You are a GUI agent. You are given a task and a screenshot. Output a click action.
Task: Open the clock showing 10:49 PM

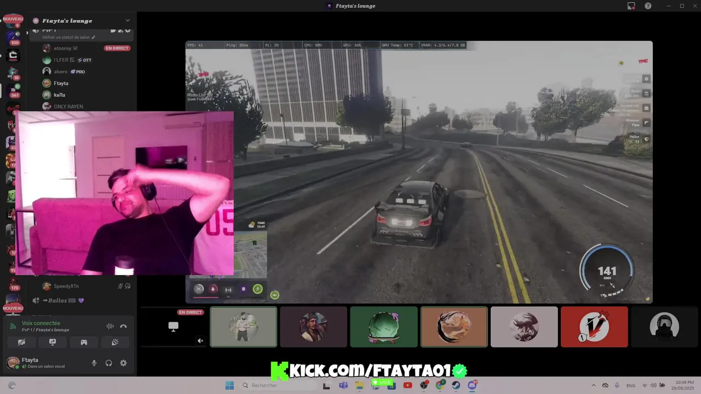point(682,385)
